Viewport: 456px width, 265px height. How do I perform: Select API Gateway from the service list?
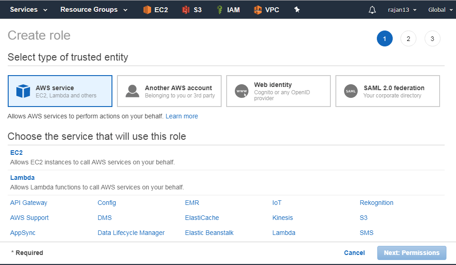click(29, 203)
